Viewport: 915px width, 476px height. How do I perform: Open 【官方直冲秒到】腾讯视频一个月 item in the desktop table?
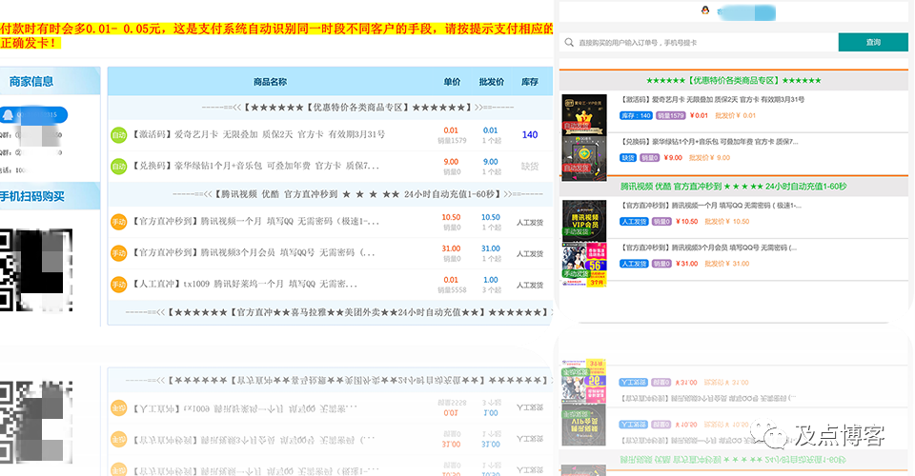click(256, 222)
